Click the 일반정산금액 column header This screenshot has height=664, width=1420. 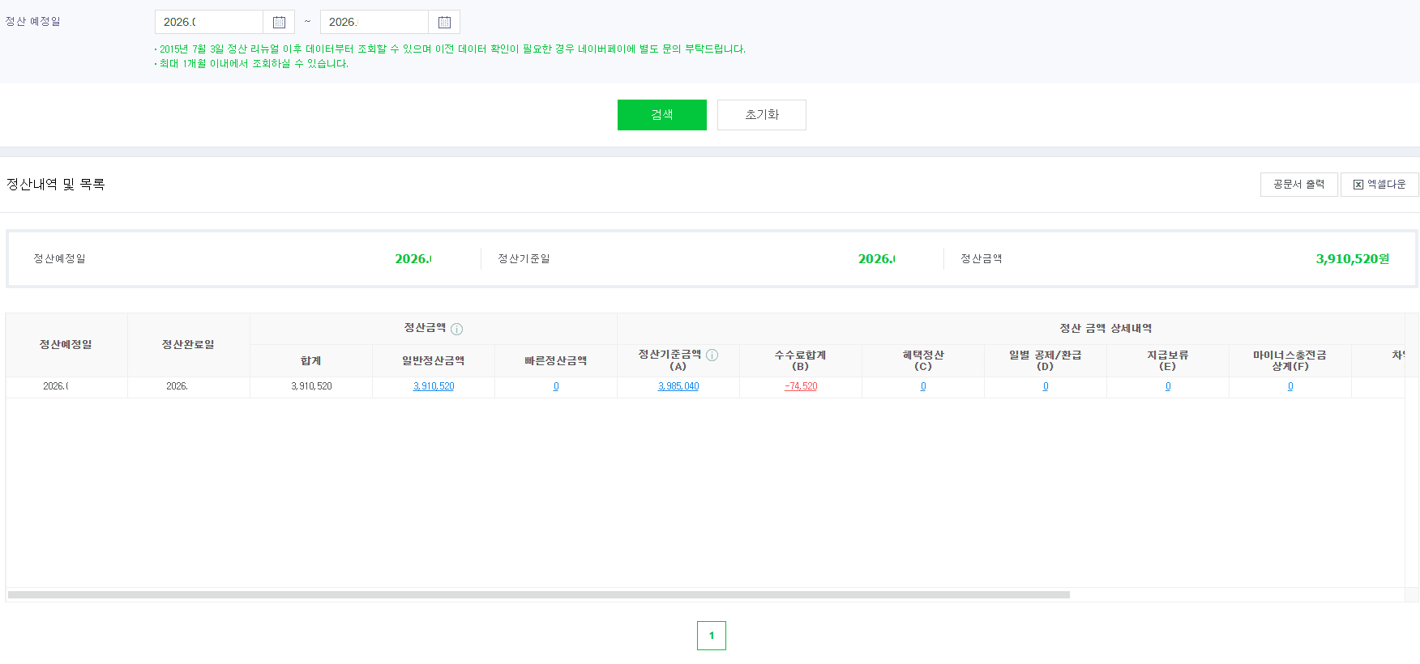pyautogui.click(x=434, y=361)
